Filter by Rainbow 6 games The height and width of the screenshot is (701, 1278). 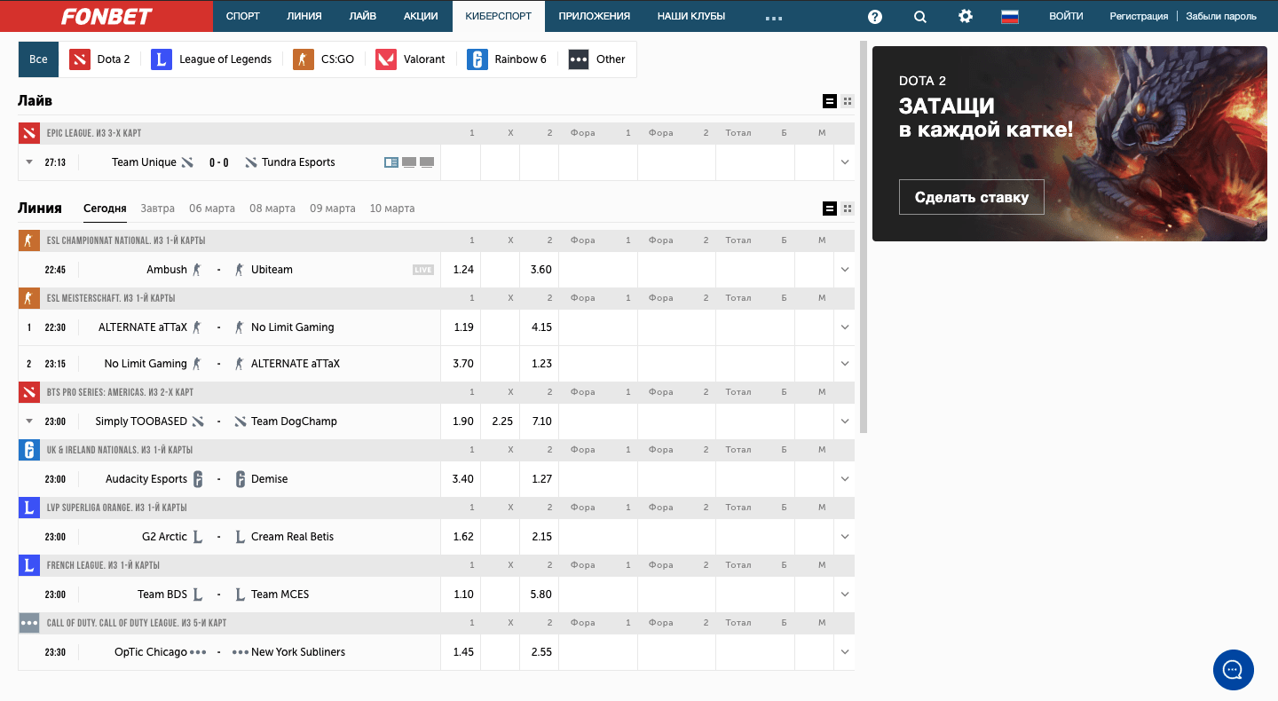coord(507,59)
